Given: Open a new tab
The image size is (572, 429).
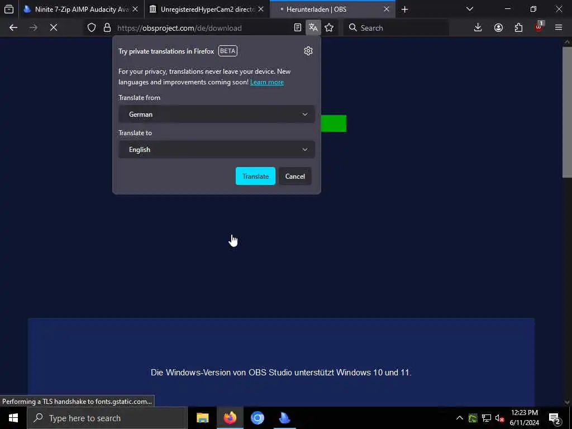Looking at the screenshot, I should (404, 9).
